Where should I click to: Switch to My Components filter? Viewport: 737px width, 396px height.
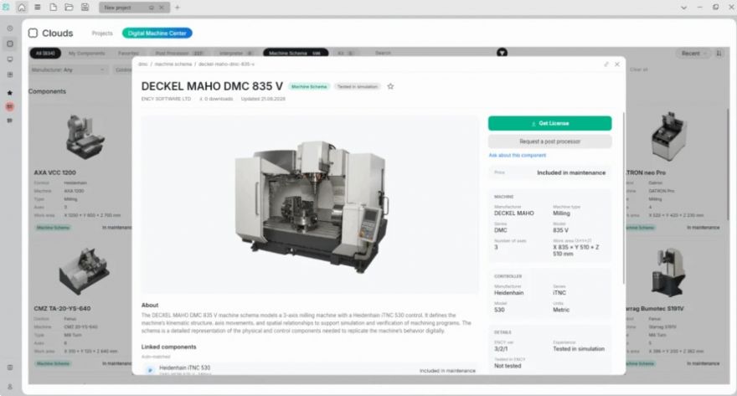tap(87, 53)
